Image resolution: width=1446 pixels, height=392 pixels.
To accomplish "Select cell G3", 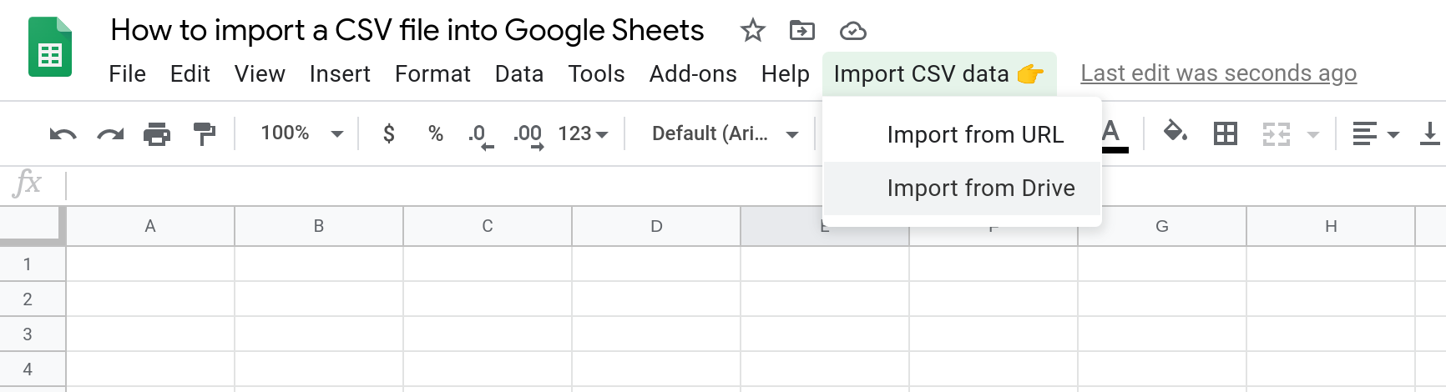I will pyautogui.click(x=1162, y=334).
